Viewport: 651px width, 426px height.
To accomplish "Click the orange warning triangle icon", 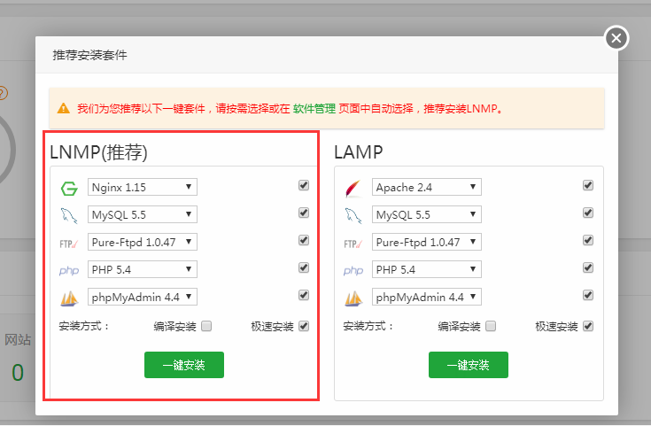I will point(63,109).
